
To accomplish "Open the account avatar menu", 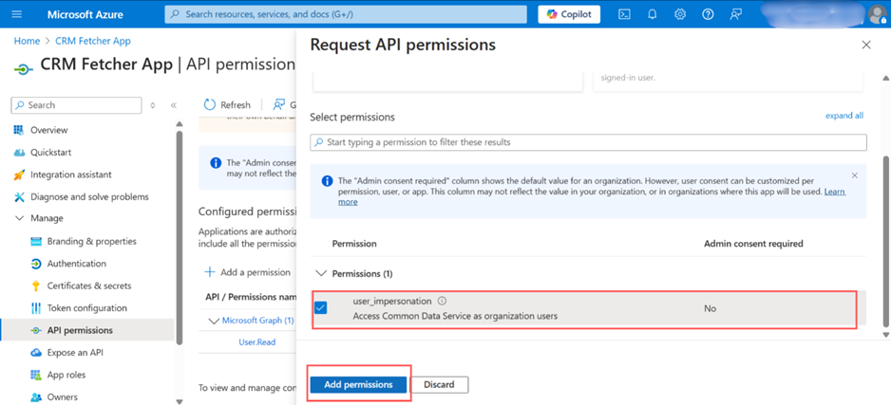I will [878, 15].
